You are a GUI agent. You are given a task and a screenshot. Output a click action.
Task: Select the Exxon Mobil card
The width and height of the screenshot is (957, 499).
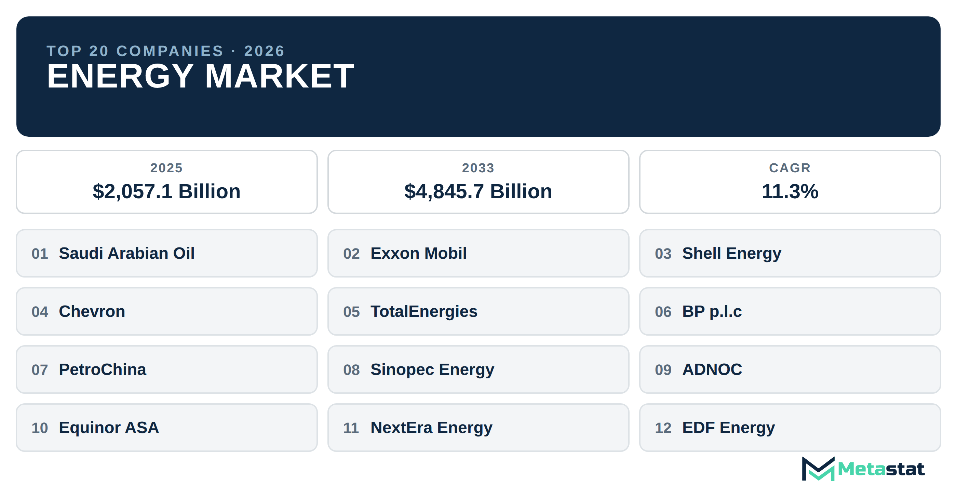tap(478, 253)
